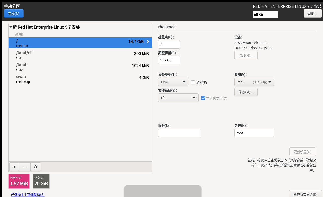323x197 pixels.
Task: Click the reload storage configuration icon
Action: [x=35, y=167]
